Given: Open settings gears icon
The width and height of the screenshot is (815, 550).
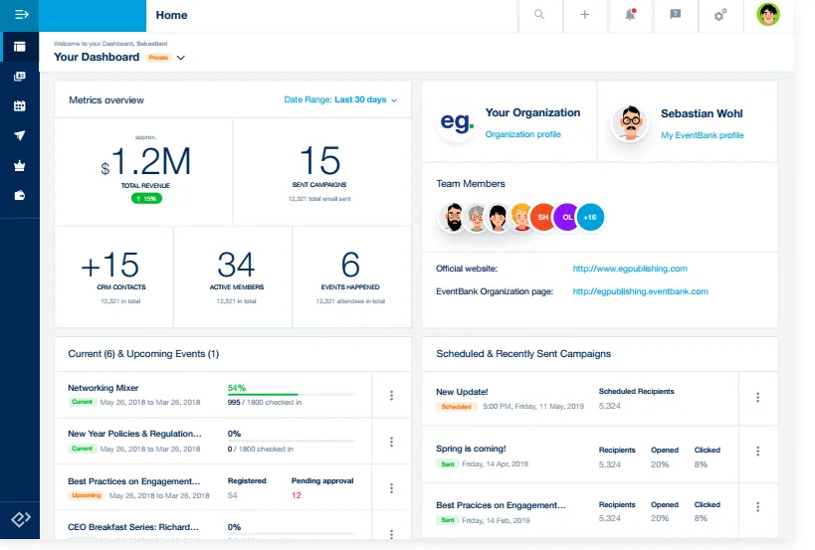Looking at the screenshot, I should (x=719, y=15).
